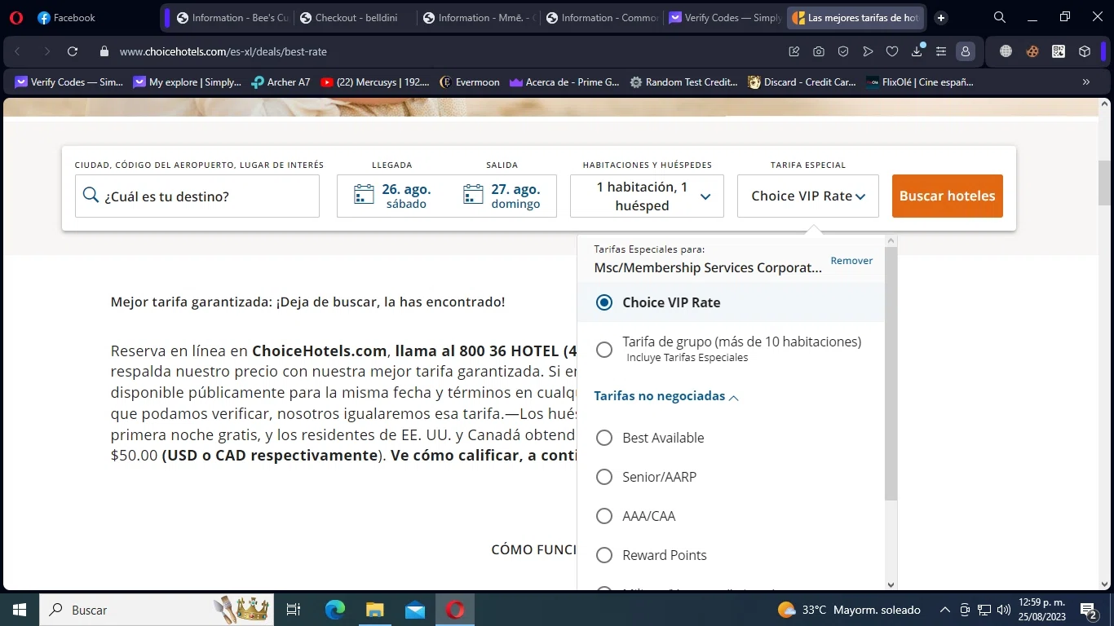Switch to the Facebook tab
1114x626 pixels.
[67, 17]
